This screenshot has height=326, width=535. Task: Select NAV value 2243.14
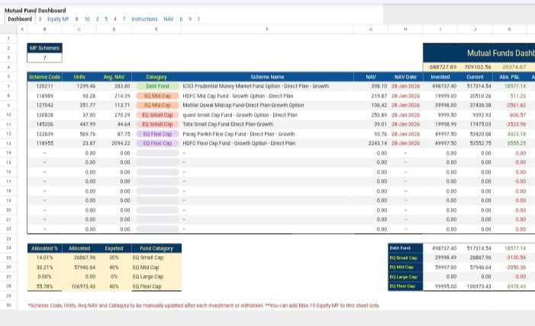tap(371, 143)
